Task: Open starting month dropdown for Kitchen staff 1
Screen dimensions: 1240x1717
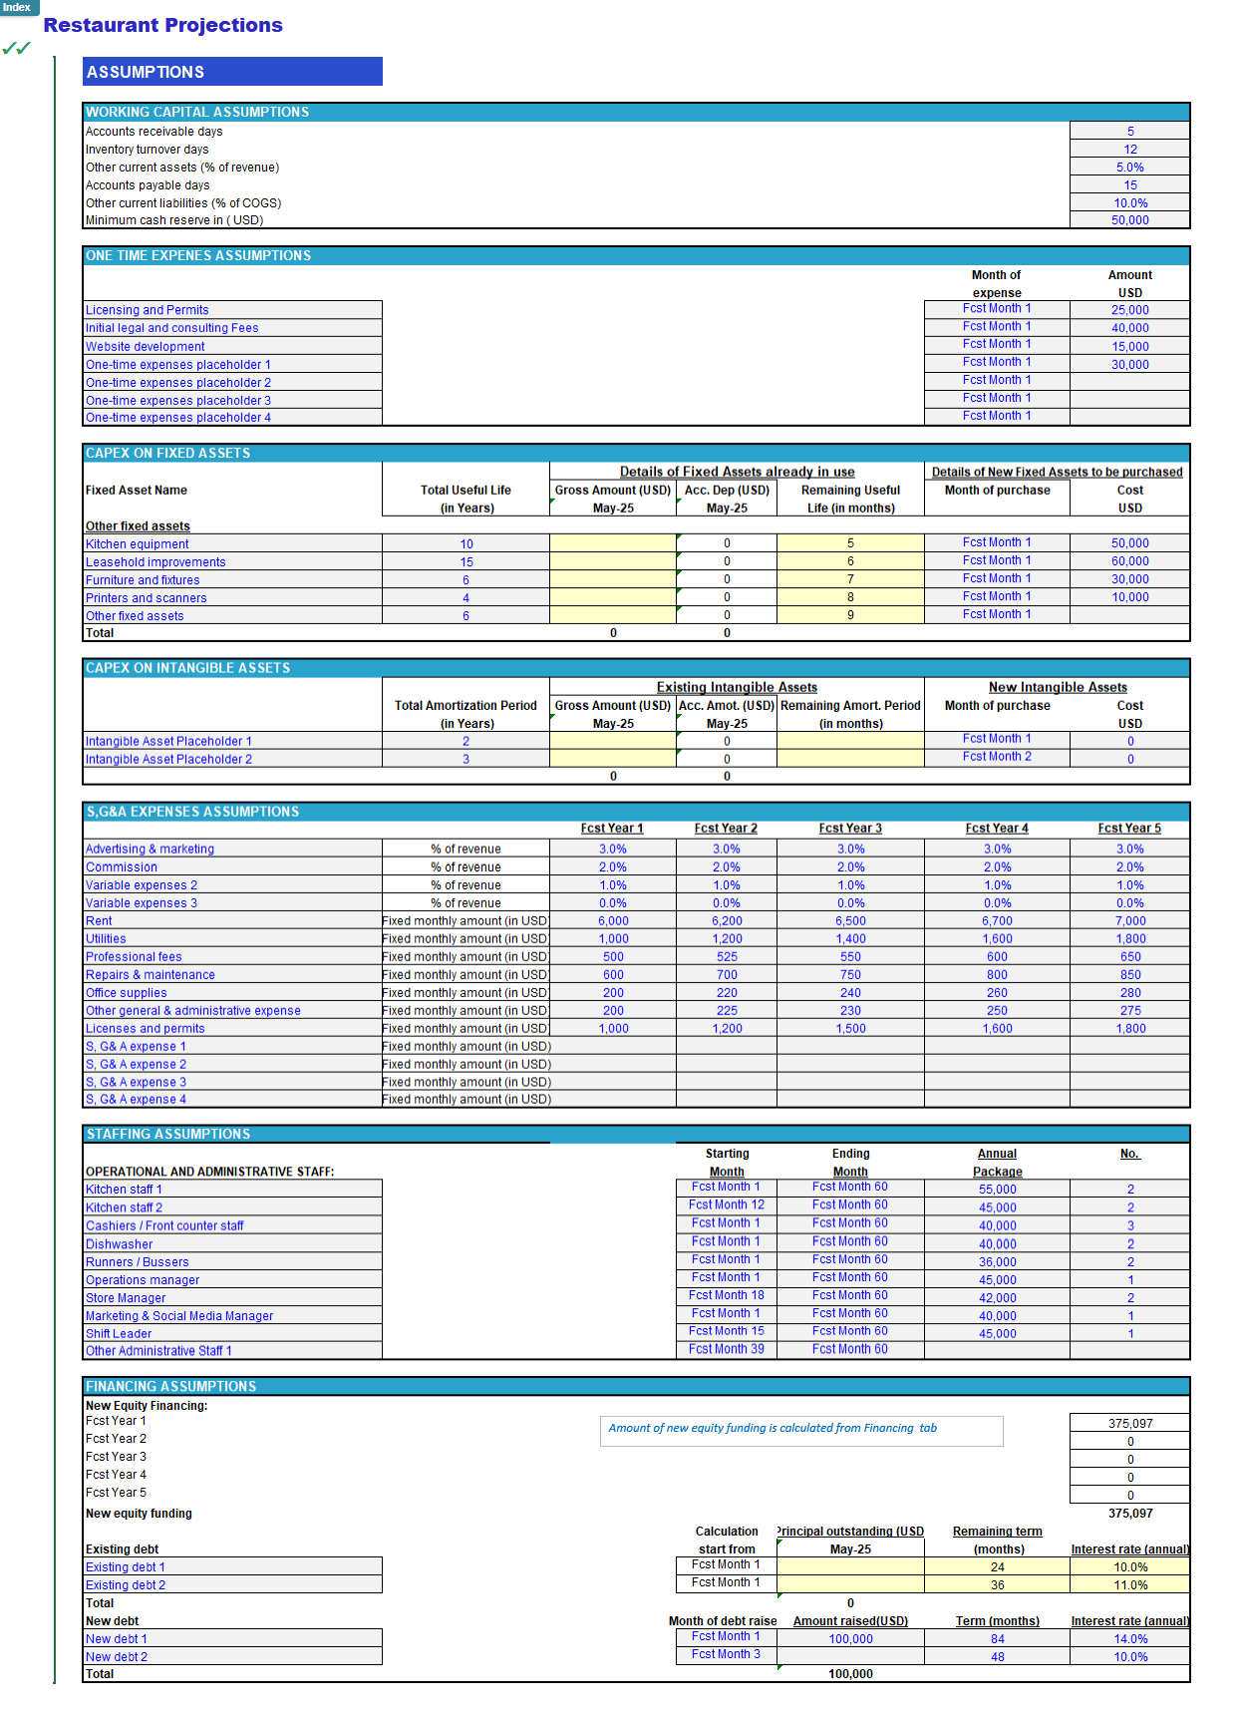Action: (727, 1188)
